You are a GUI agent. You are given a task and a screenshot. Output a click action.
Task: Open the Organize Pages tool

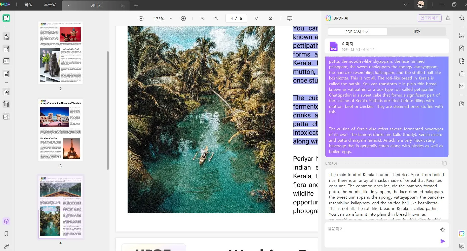(6, 92)
